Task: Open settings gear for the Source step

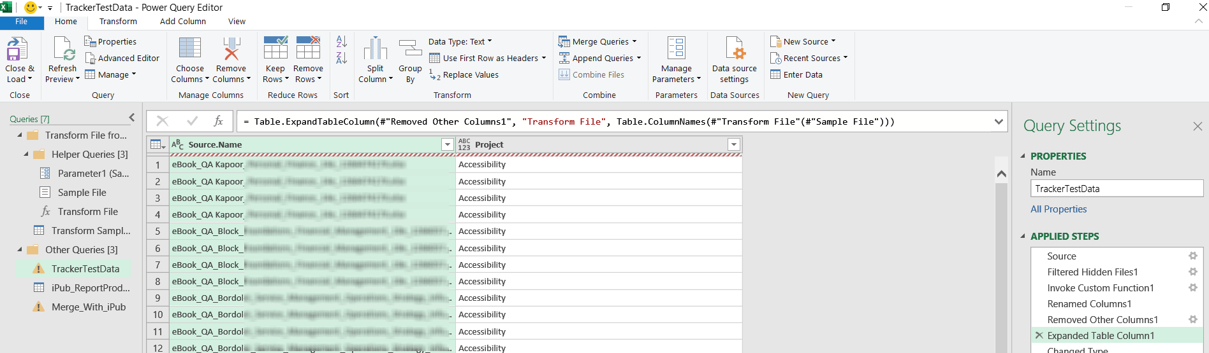Action: click(x=1192, y=256)
